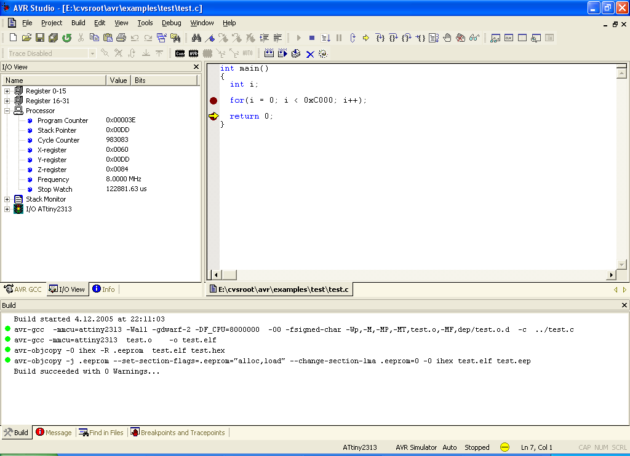Open the Debug menu
The height and width of the screenshot is (456, 630).
pyautogui.click(x=171, y=23)
